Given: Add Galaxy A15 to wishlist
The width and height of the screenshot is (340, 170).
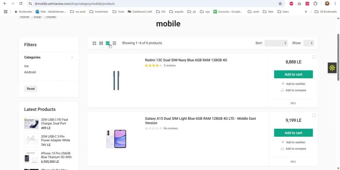Looking at the screenshot, I should (293, 142).
